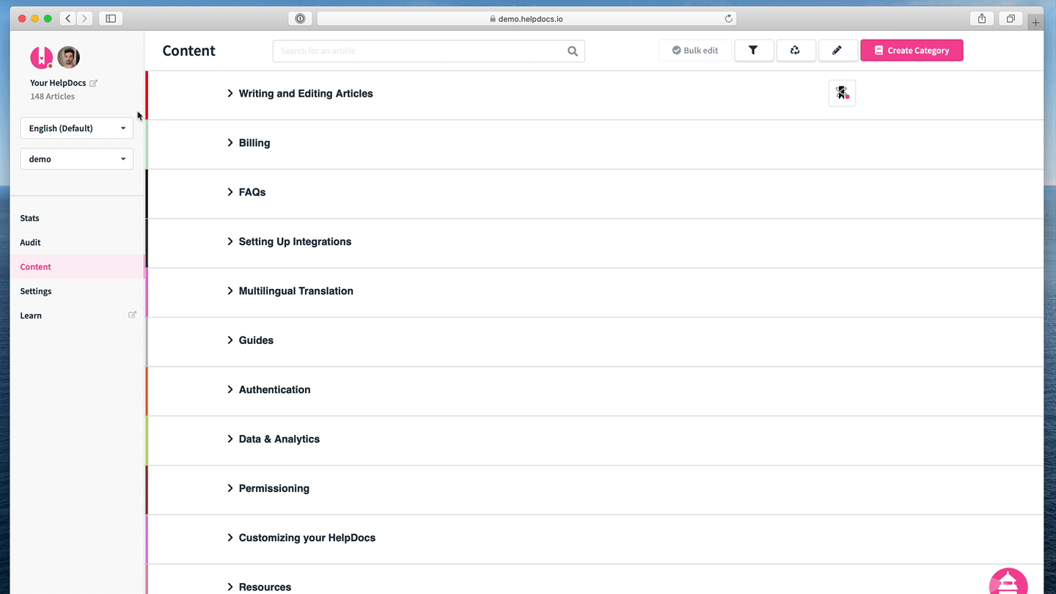Open external link icon next to Your HelpDocs
The height and width of the screenshot is (594, 1056).
click(x=93, y=83)
